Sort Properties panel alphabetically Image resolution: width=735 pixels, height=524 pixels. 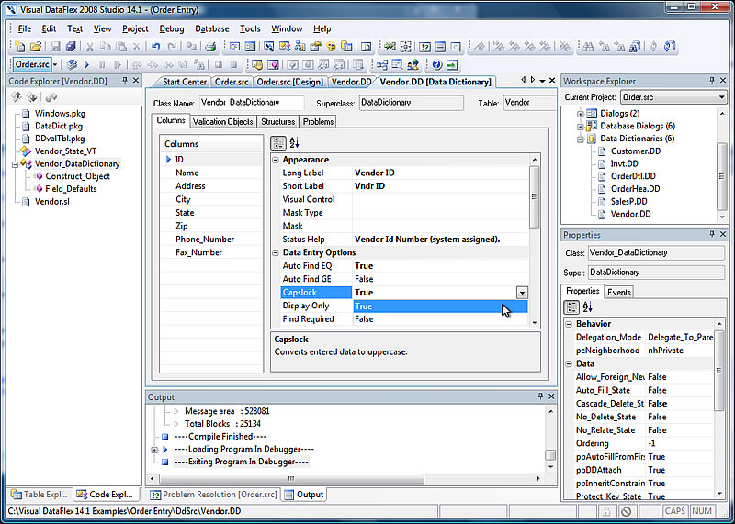pyautogui.click(x=587, y=307)
